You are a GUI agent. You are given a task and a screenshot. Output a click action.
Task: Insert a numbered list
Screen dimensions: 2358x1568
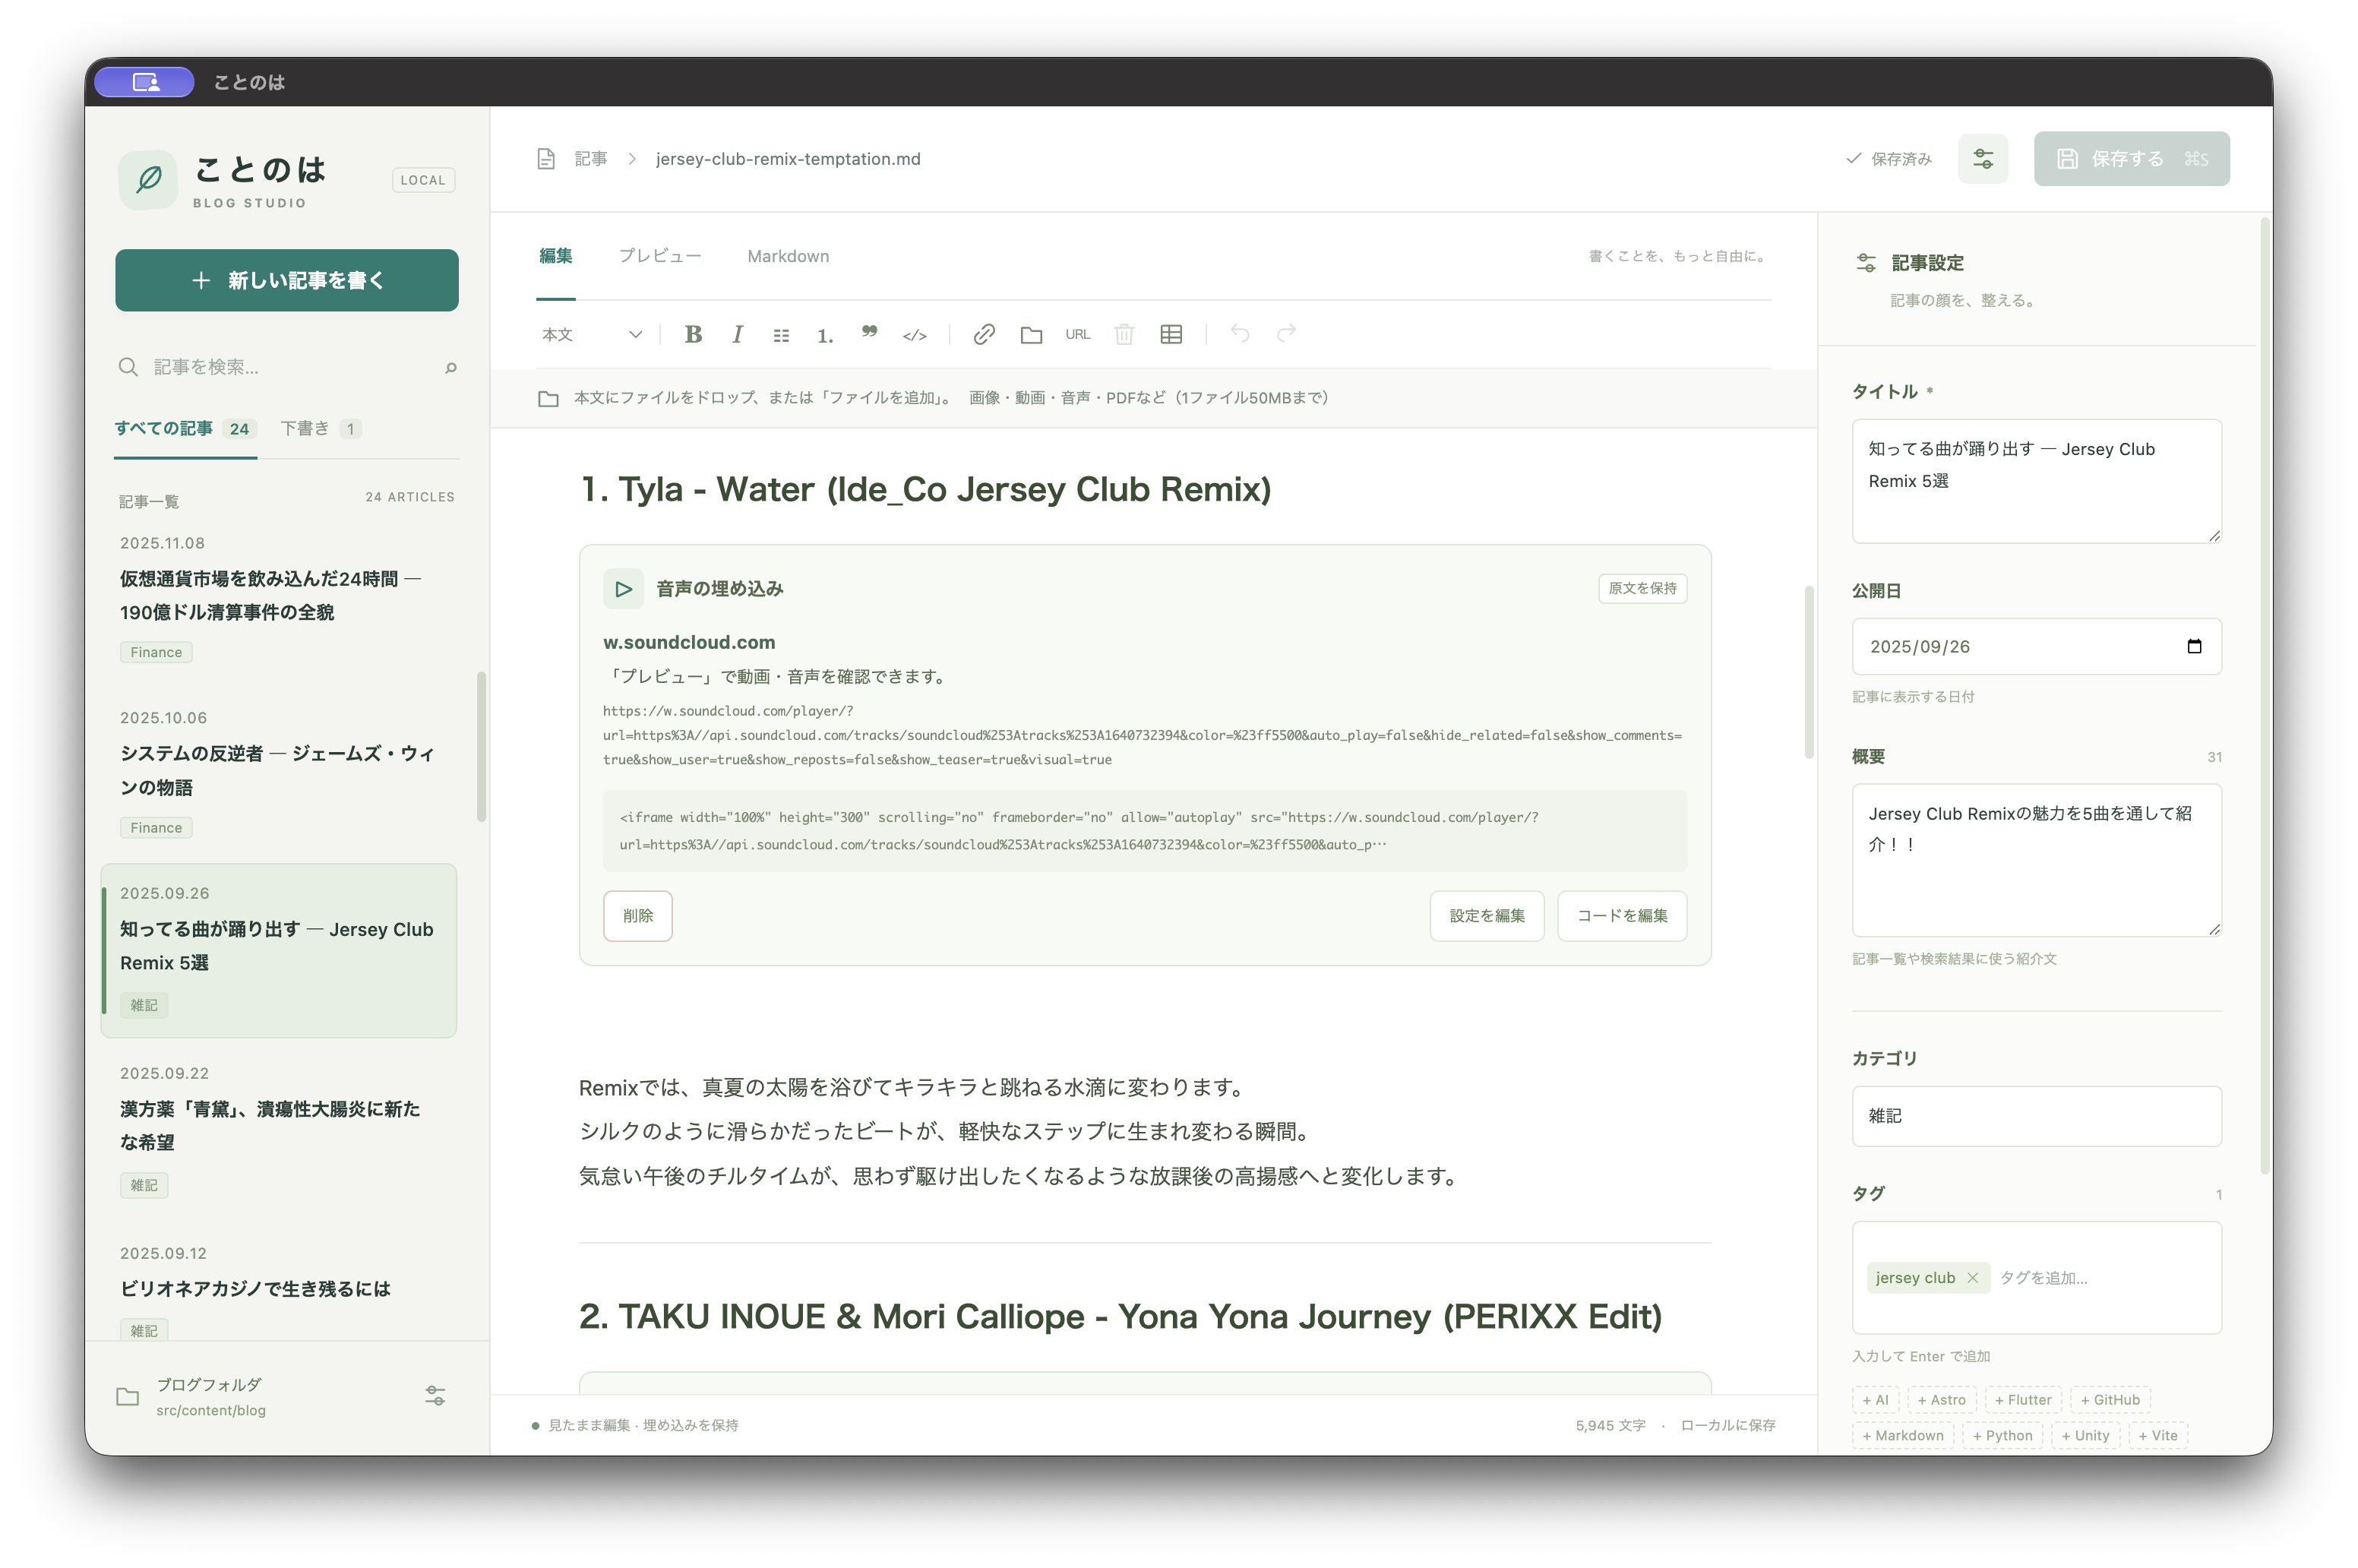(825, 335)
